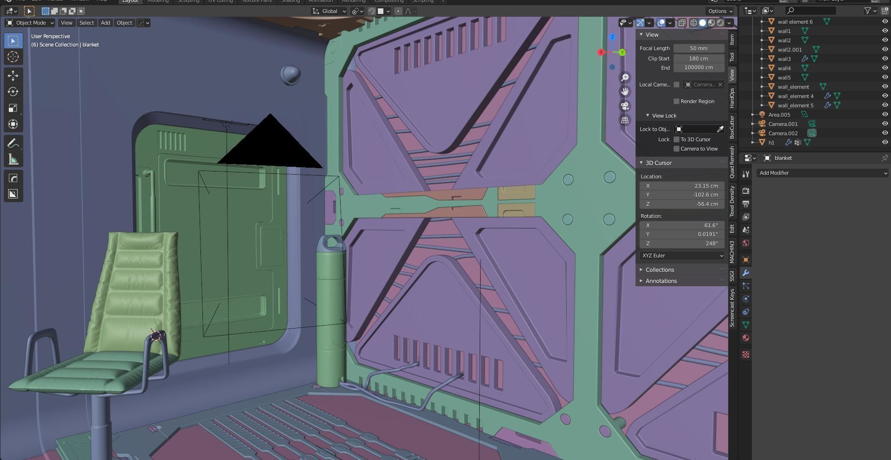Click the Focal Length 50 mm field
891x460 pixels.
pyautogui.click(x=698, y=48)
